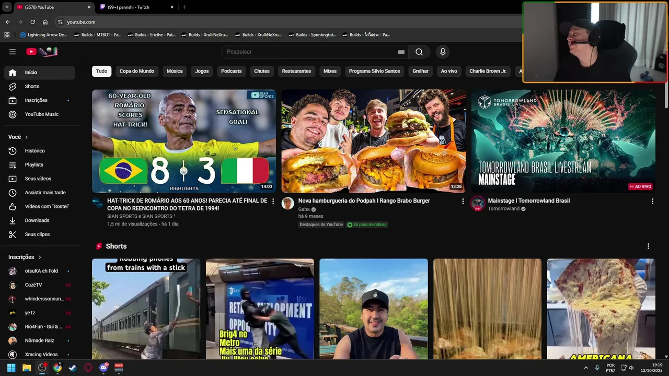Select the Tudo filter chip
This screenshot has width=669, height=376.
pyautogui.click(x=101, y=71)
